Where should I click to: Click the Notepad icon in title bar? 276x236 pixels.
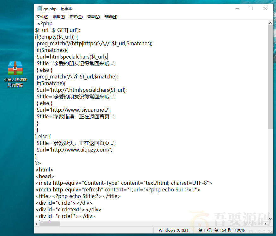click(39, 9)
